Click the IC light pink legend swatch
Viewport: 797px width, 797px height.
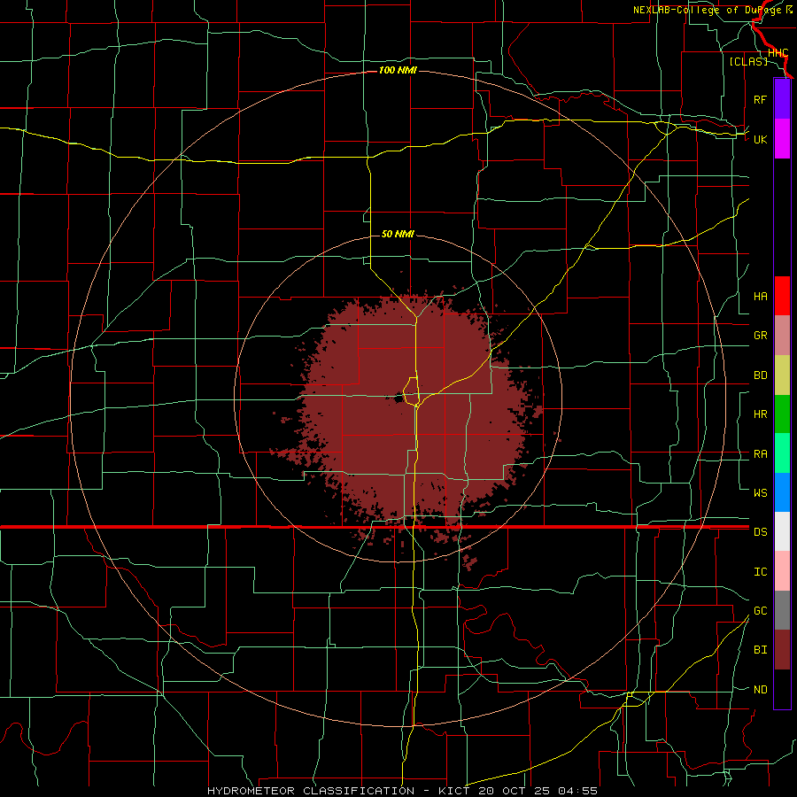point(782,571)
